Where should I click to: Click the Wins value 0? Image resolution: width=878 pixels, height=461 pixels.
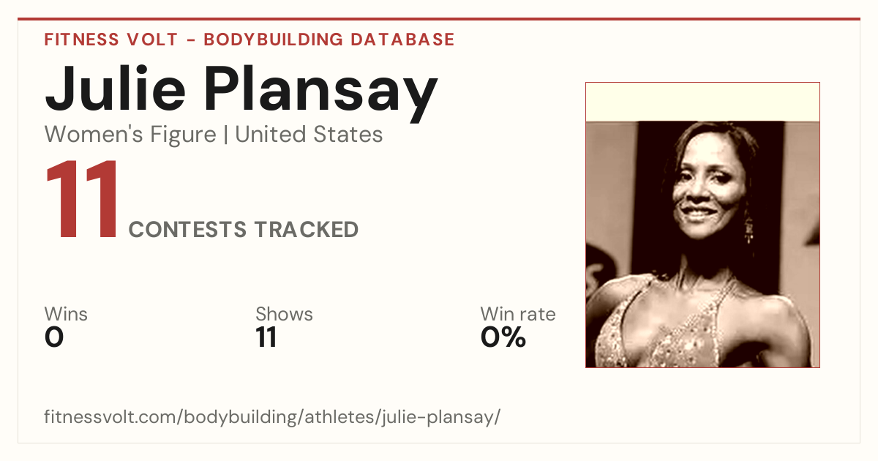tap(54, 337)
